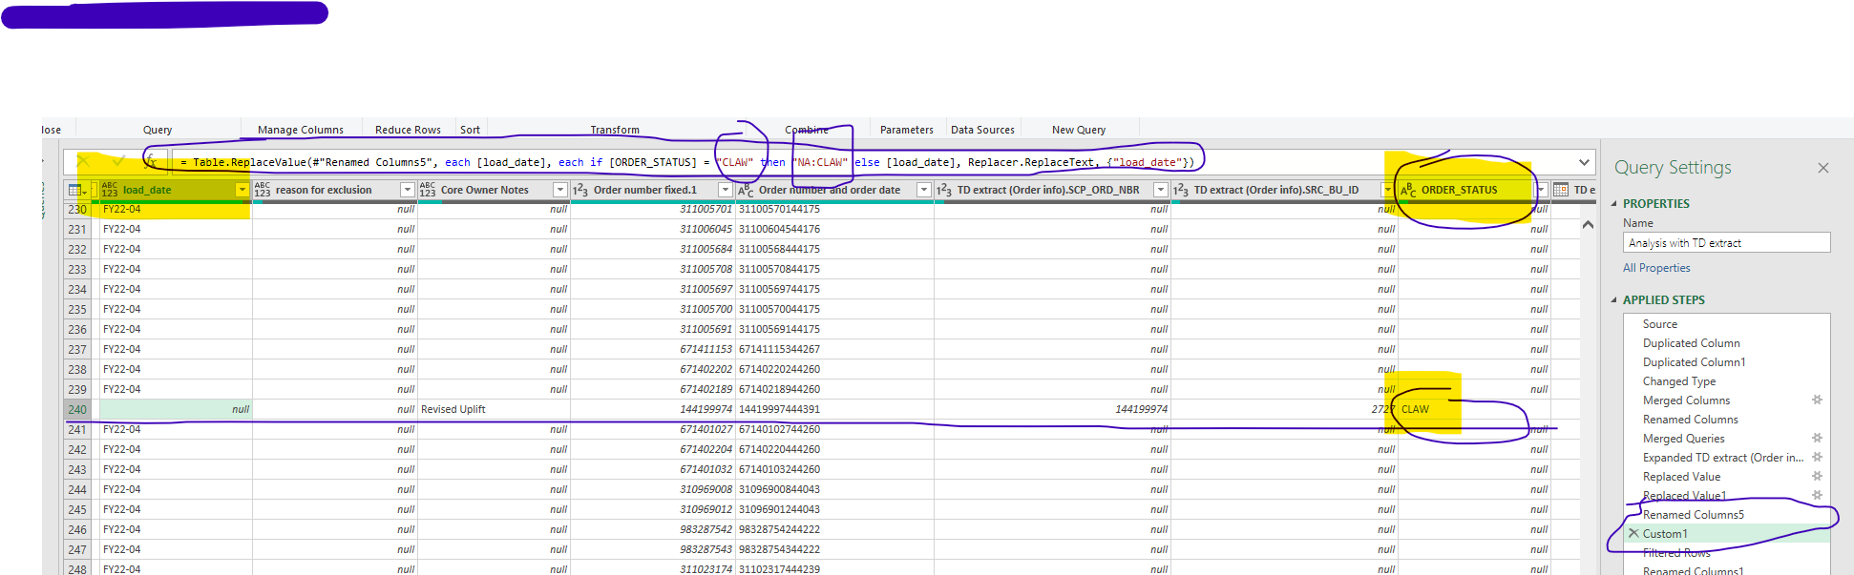Click the ORDER_STATUS column header
This screenshot has width=1854, height=575.
pyautogui.click(x=1459, y=190)
